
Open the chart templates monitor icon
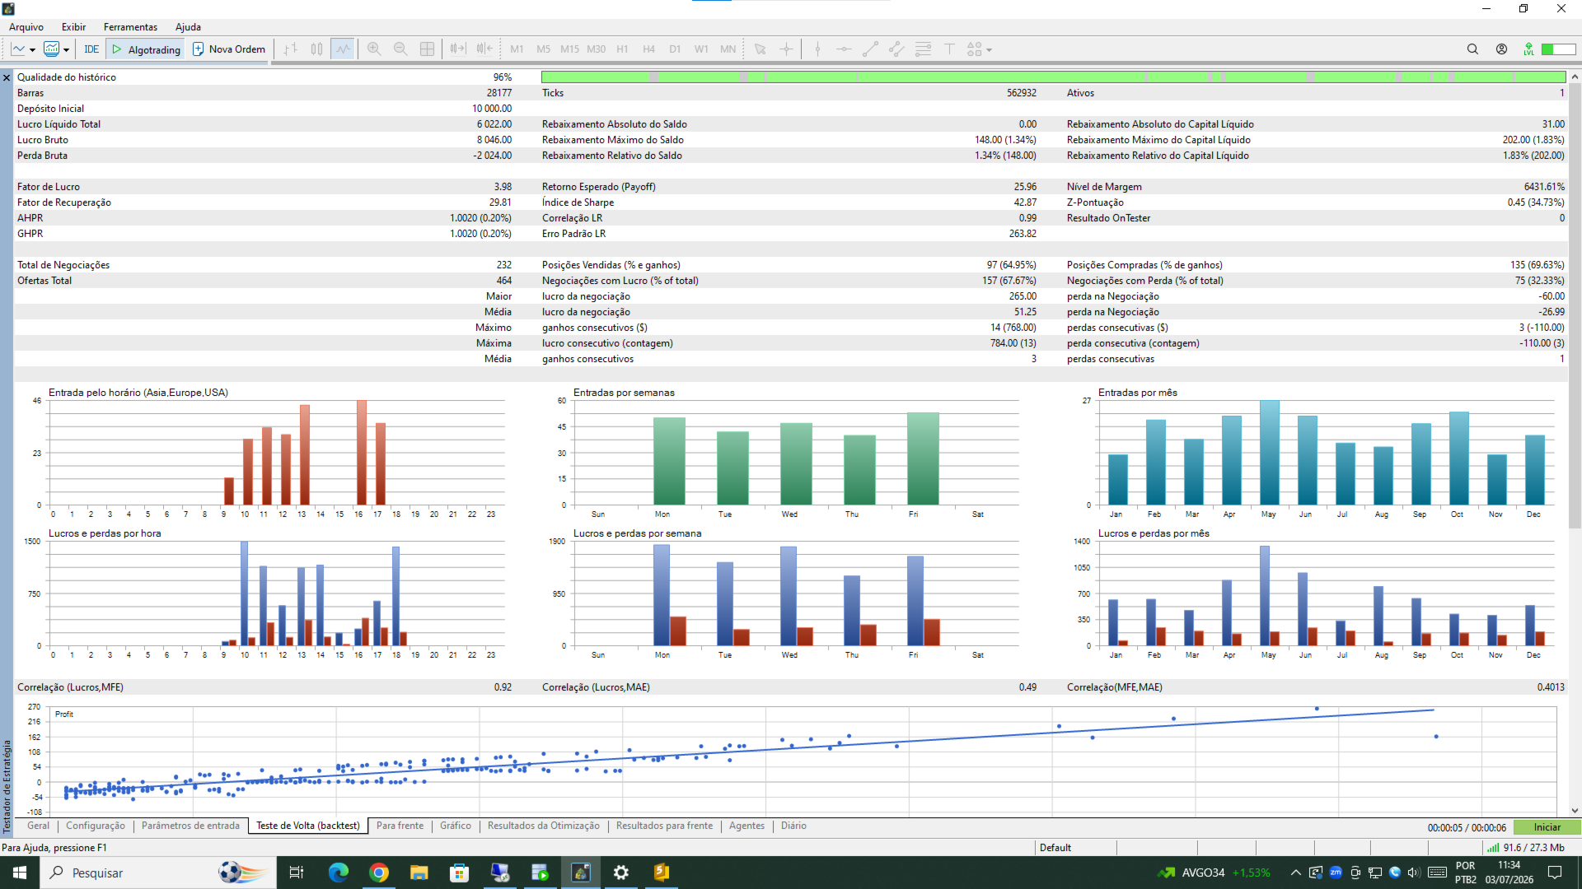pyautogui.click(x=51, y=49)
